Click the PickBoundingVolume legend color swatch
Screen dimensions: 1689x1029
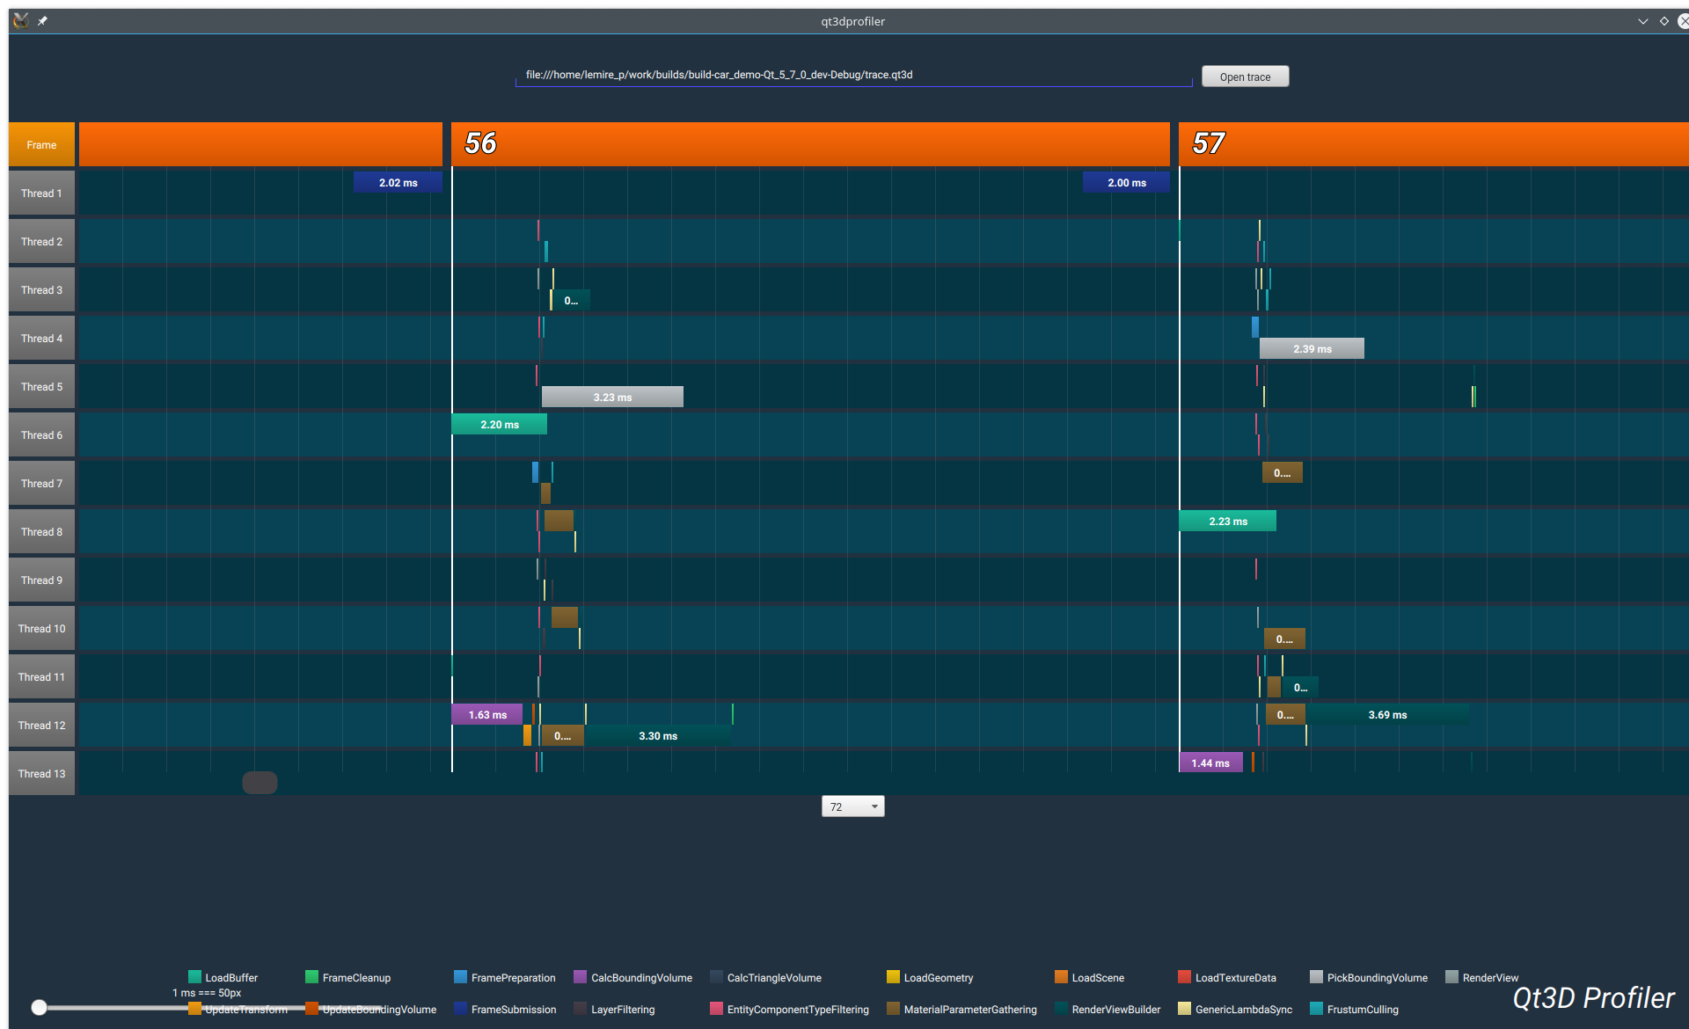click(x=1316, y=977)
